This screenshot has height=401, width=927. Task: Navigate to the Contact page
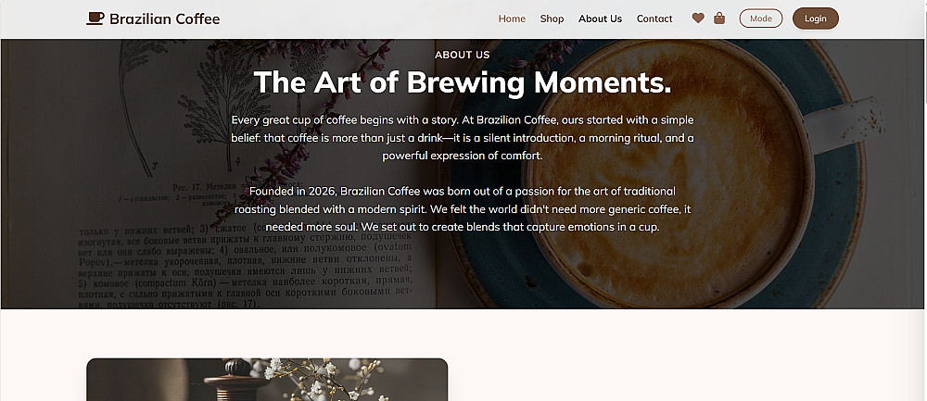(654, 19)
